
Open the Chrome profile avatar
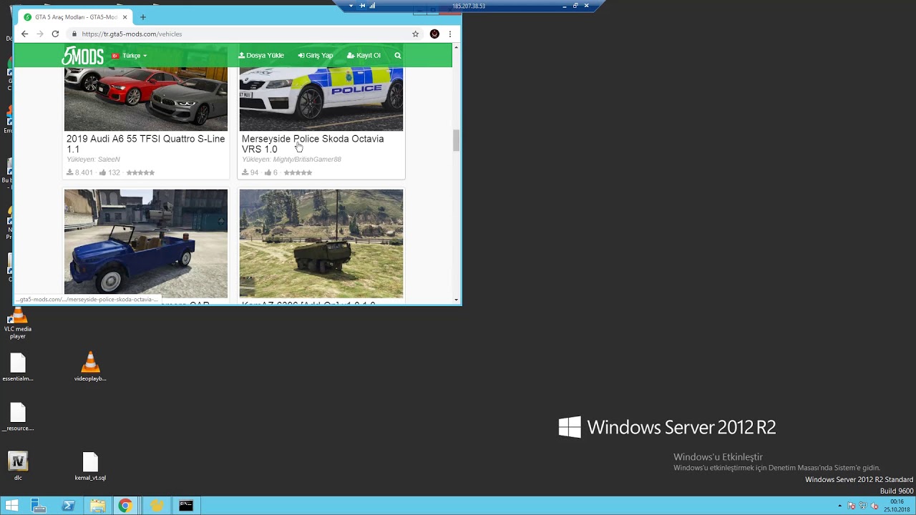434,34
